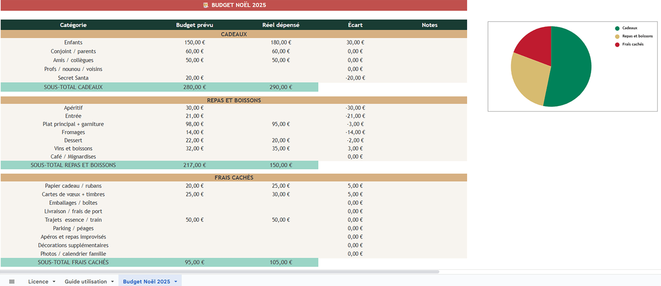Select the Profs / nounou / voisins cell
661x286 pixels.
click(73, 69)
